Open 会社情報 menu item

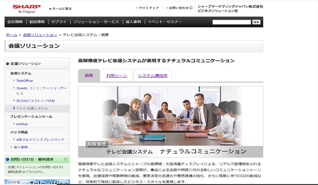click(15, 22)
